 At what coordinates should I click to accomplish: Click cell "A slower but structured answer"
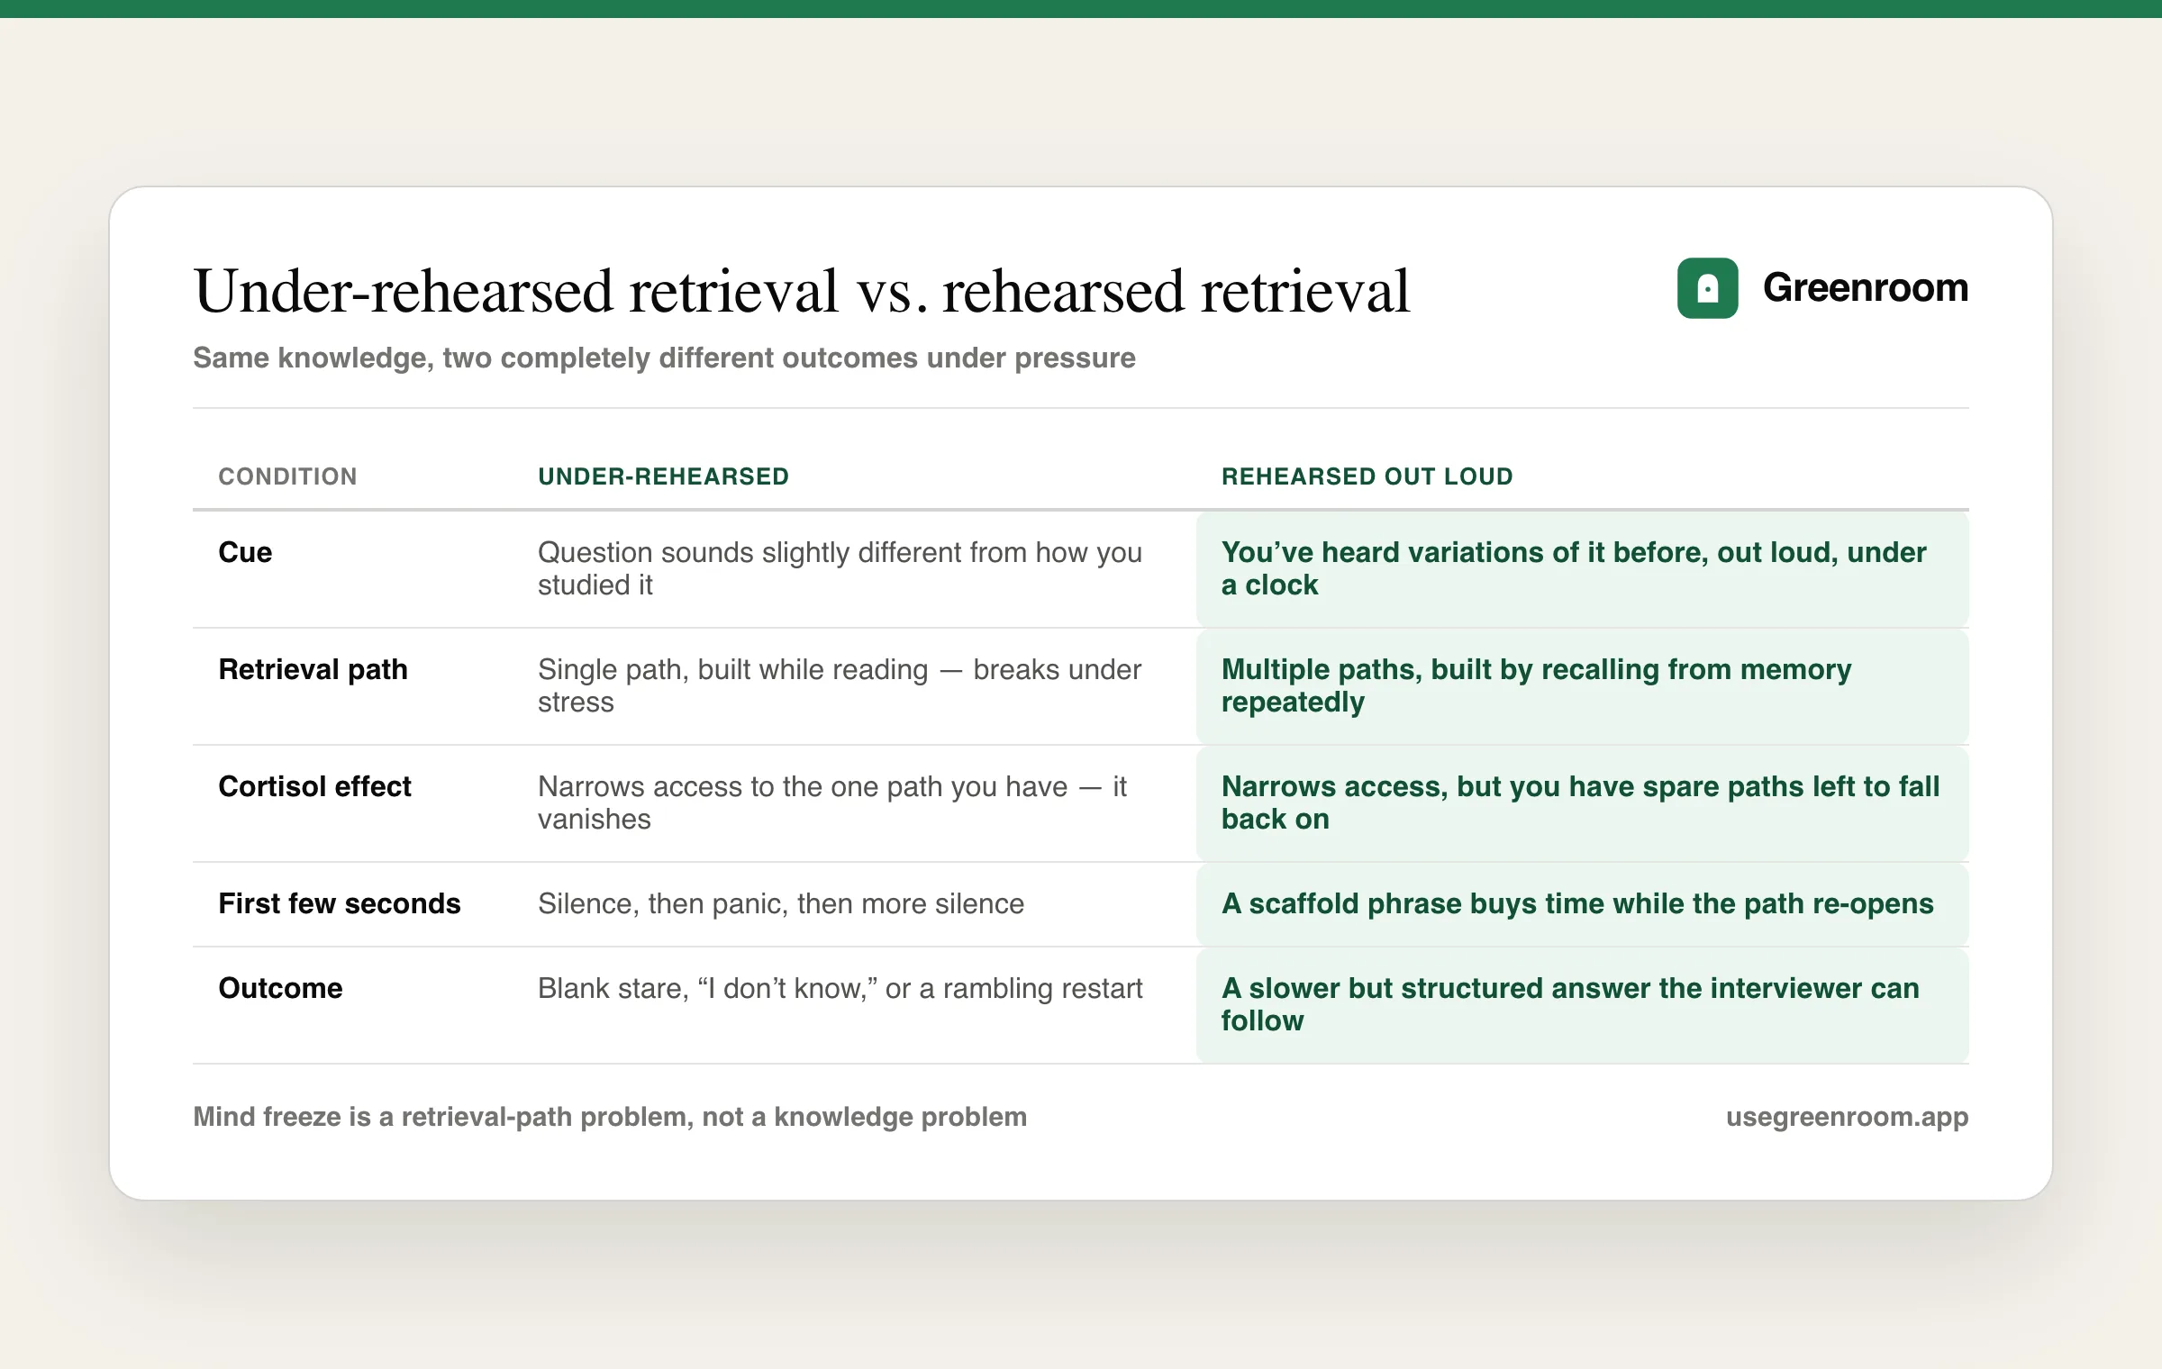(x=1582, y=1005)
